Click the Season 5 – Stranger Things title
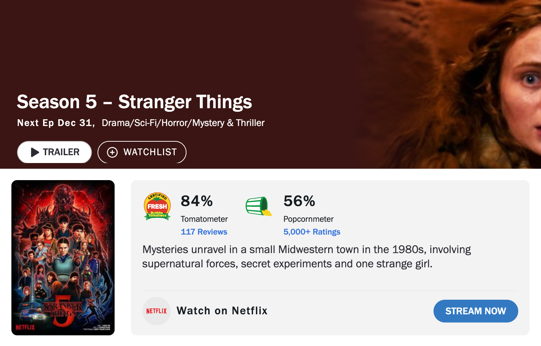The height and width of the screenshot is (346, 541). [135, 102]
